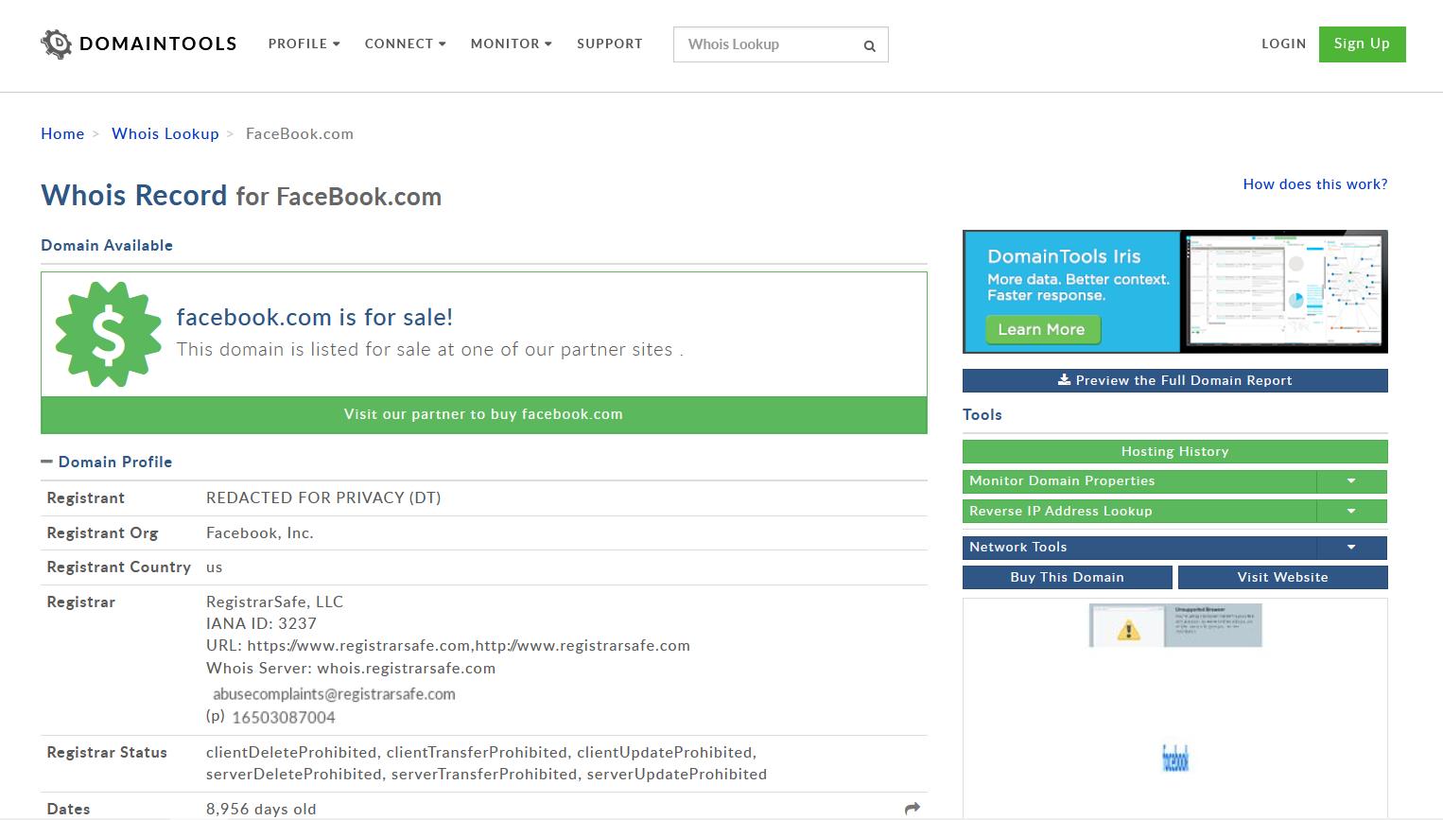Click How does this work link
Screen dimensions: 1443x820
point(1315,184)
